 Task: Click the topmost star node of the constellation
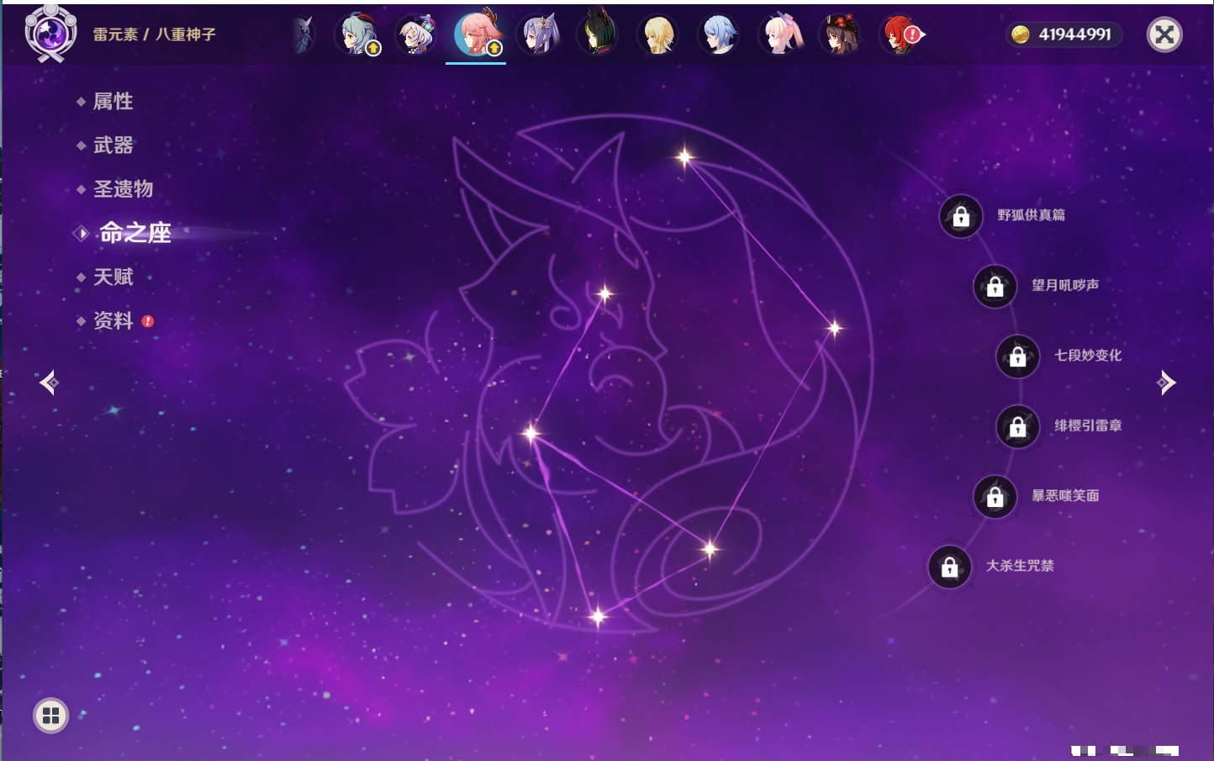[684, 156]
